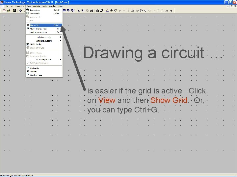Open the Window menu
Screen dimensions: 237x177
[x=53, y=6]
